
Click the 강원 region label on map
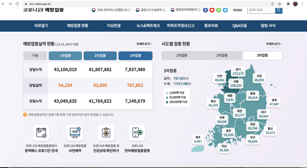pyautogui.click(x=259, y=78)
